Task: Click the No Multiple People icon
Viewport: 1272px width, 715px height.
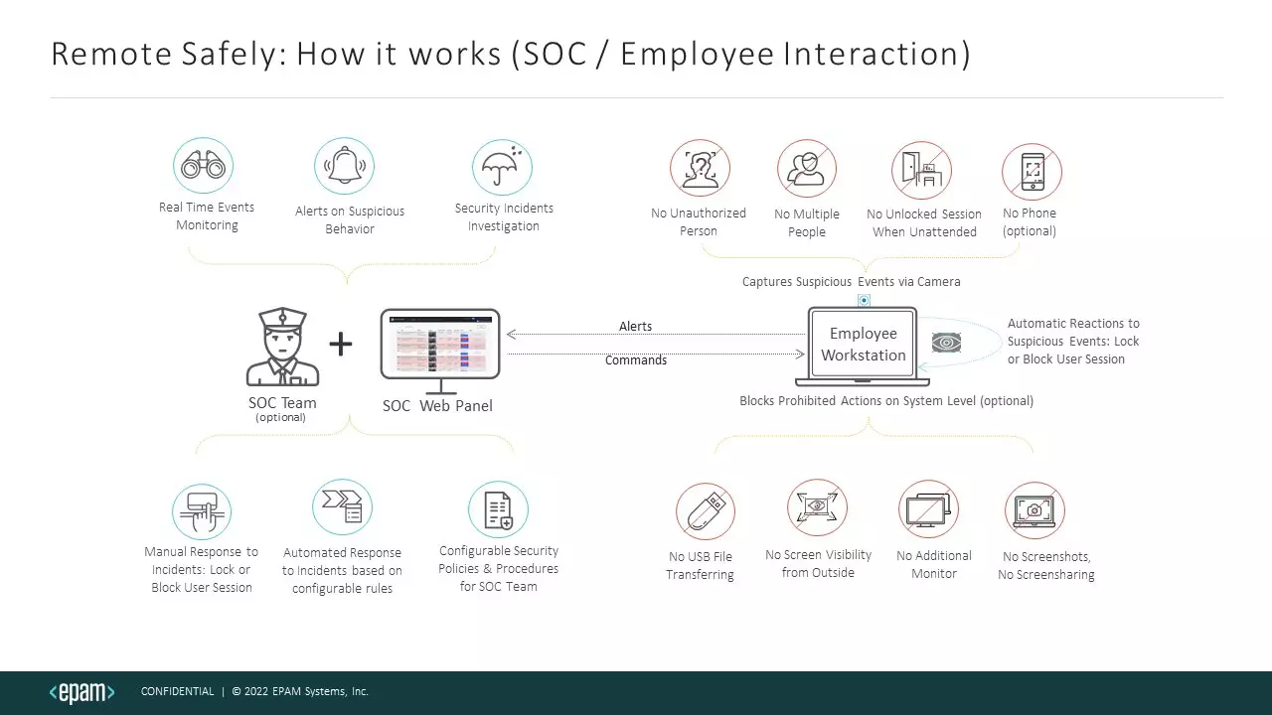Action: pos(806,169)
